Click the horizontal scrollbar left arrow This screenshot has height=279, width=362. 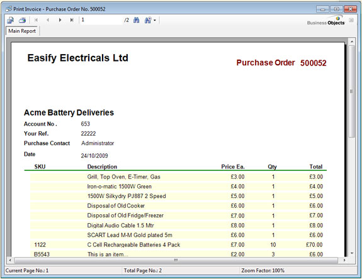10,260
